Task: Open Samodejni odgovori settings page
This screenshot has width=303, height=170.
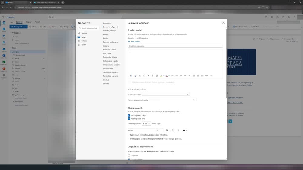Action: click(111, 72)
